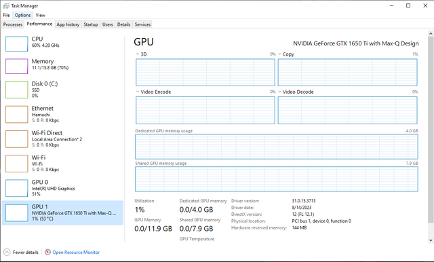Click the "Local Area Connection* 2" text
The height and width of the screenshot is (262, 434).
pyautogui.click(x=57, y=139)
